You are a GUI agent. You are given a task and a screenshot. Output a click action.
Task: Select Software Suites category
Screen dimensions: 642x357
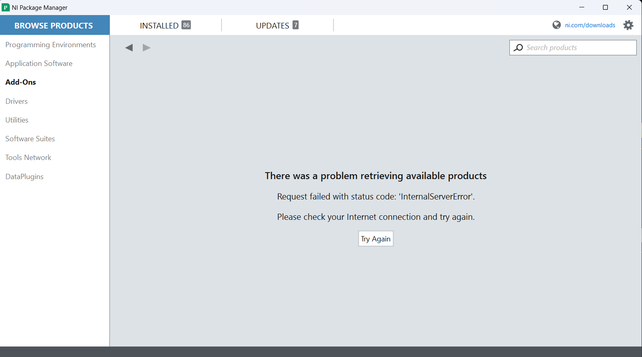30,139
